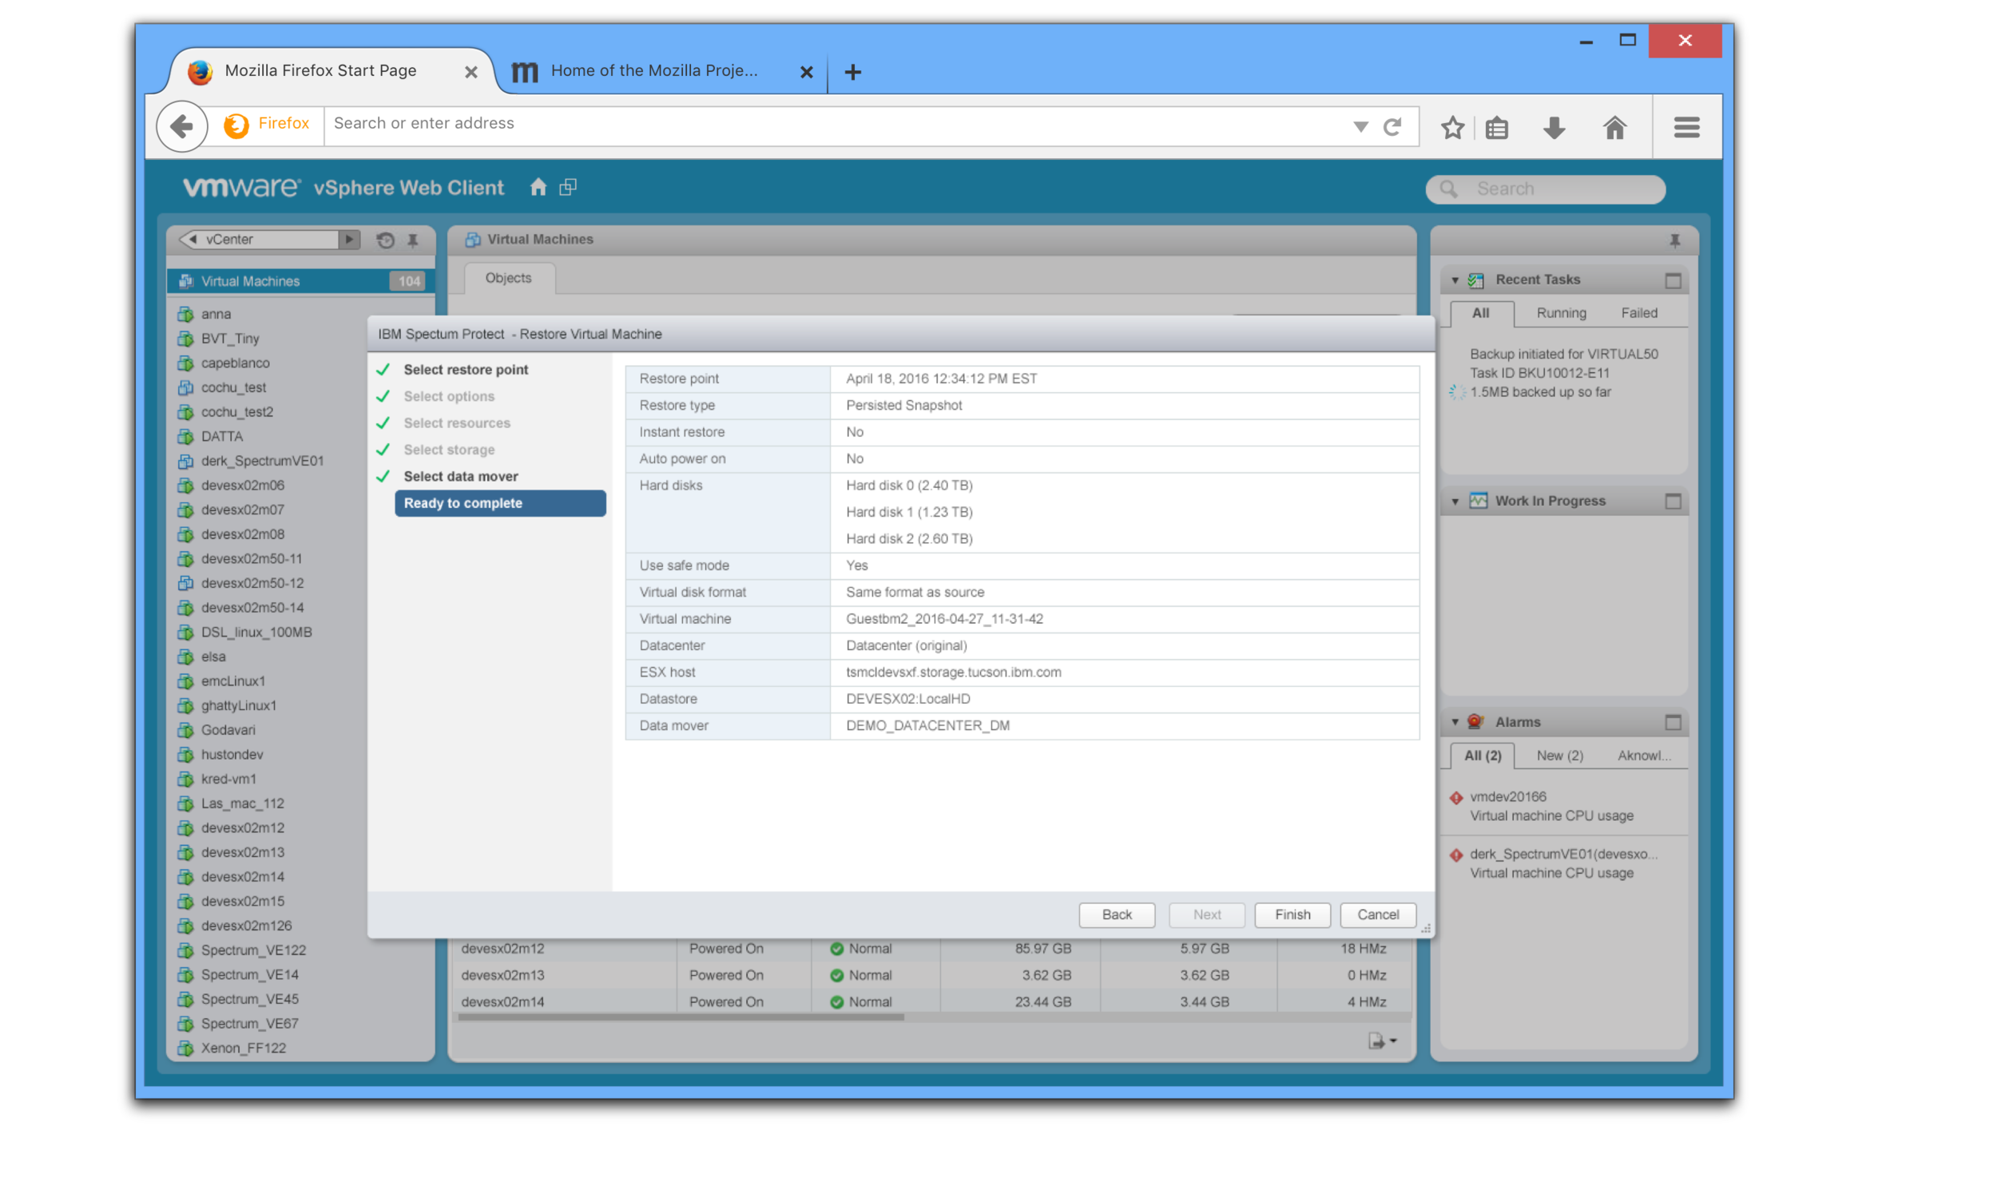Click vCenter forward arrow in navigator

pyautogui.click(x=349, y=239)
